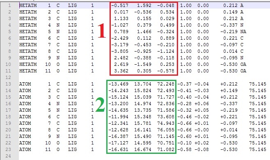Click the value -0.048
This screenshot has width=270, height=160.
166,5
